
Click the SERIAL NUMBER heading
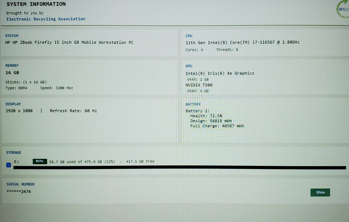[20, 184]
